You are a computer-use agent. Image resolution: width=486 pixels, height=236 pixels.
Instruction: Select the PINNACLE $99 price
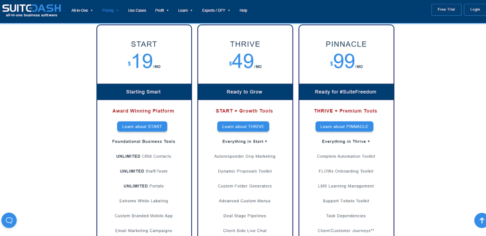[345, 62]
